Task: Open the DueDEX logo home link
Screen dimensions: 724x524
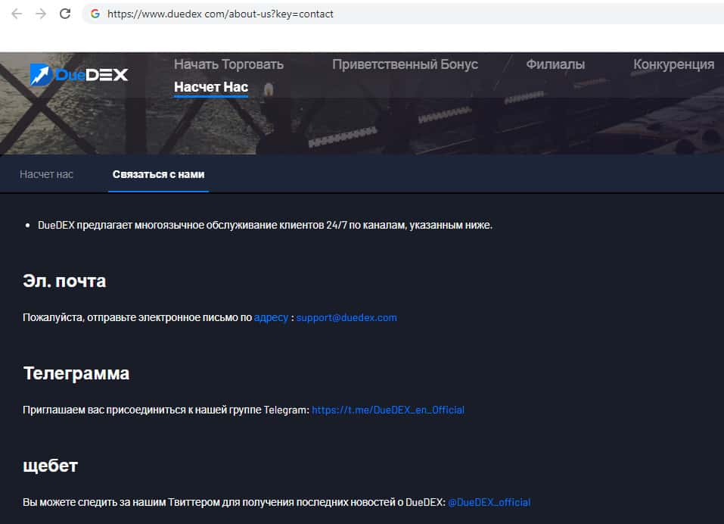Action: point(79,75)
